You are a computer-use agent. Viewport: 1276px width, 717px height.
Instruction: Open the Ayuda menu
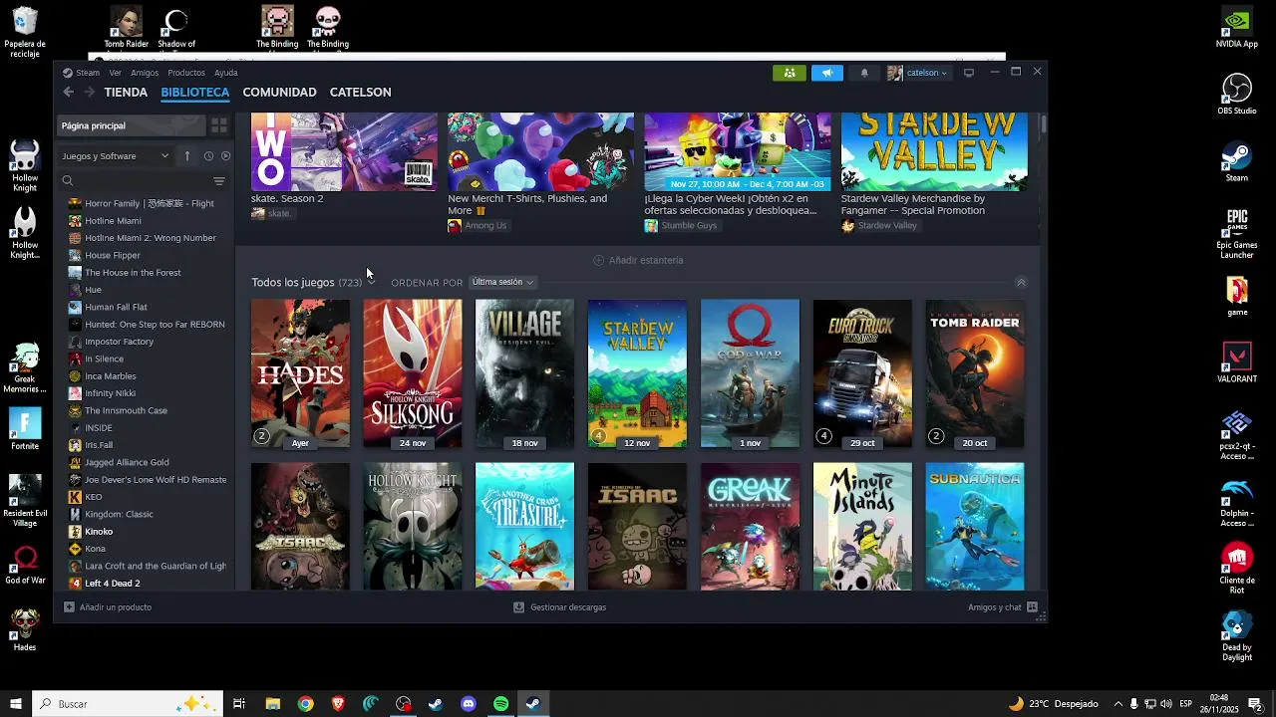coord(226,73)
